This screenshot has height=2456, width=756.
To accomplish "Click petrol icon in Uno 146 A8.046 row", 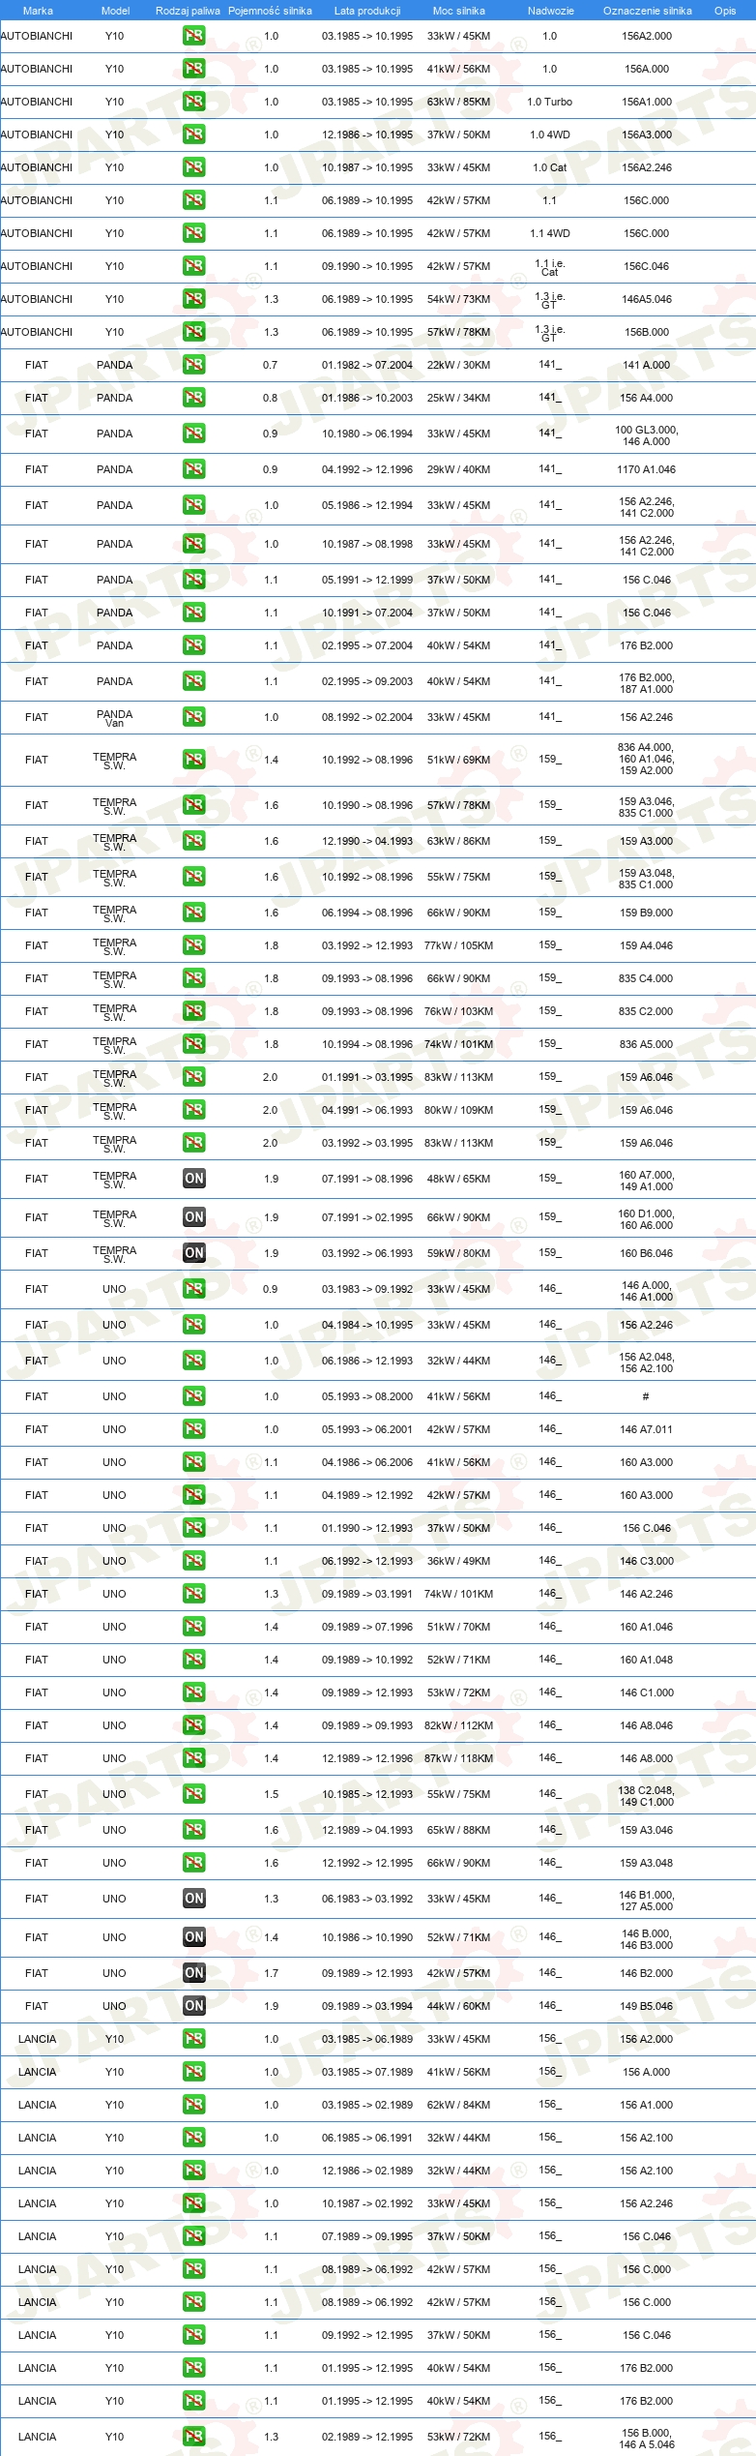I will click(x=193, y=1725).
